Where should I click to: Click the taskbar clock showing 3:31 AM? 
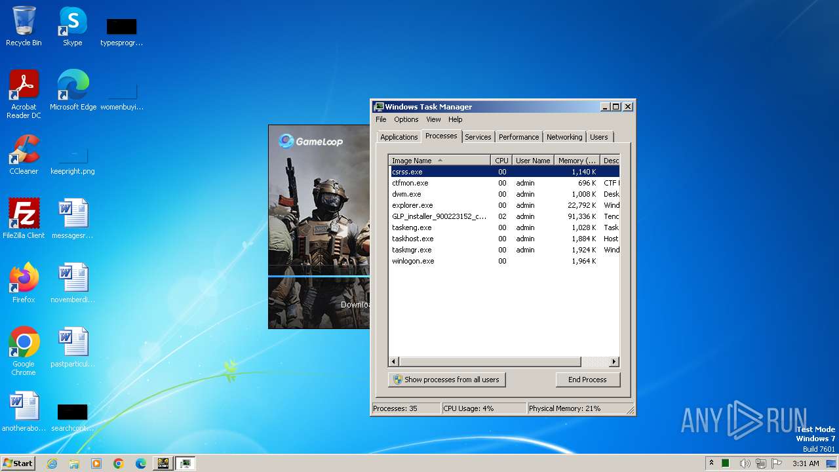coord(806,463)
